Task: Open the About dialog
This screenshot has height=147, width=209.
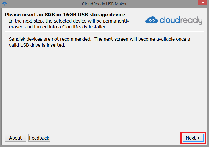Action: point(15,138)
